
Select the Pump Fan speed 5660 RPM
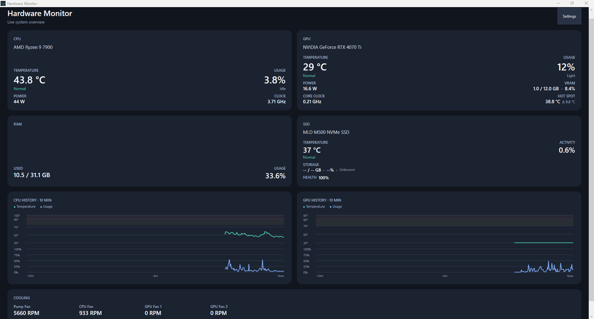[26, 313]
